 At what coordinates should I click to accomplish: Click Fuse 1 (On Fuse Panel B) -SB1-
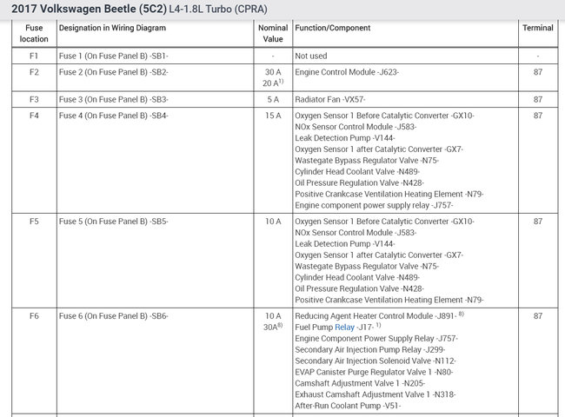[114, 56]
